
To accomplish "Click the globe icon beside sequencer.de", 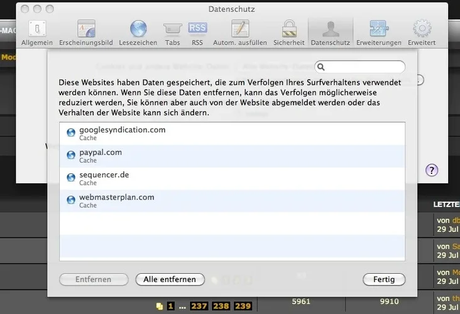I will (x=71, y=177).
